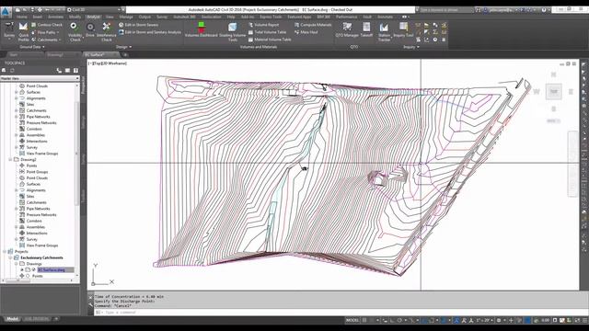The width and height of the screenshot is (589, 331).
Task: Open the Station Tracker tool
Action: [x=384, y=32]
